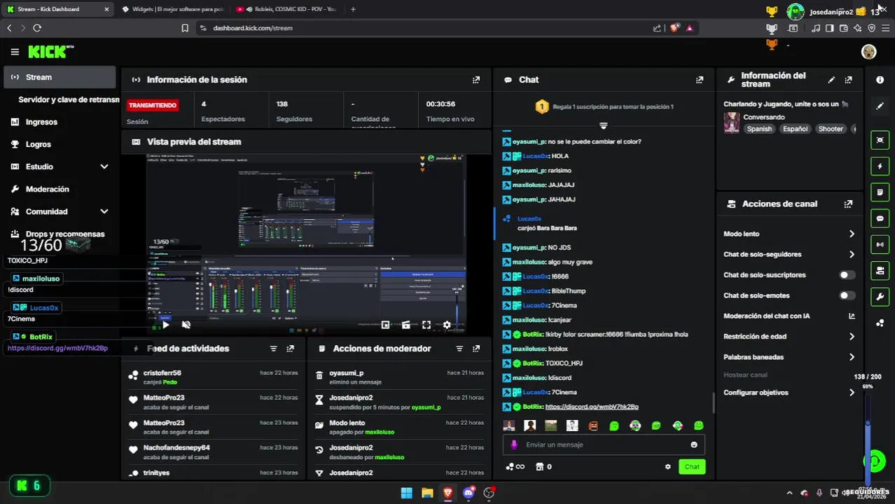
Task: Open Configurar objetivos options chevron
Action: click(x=852, y=393)
